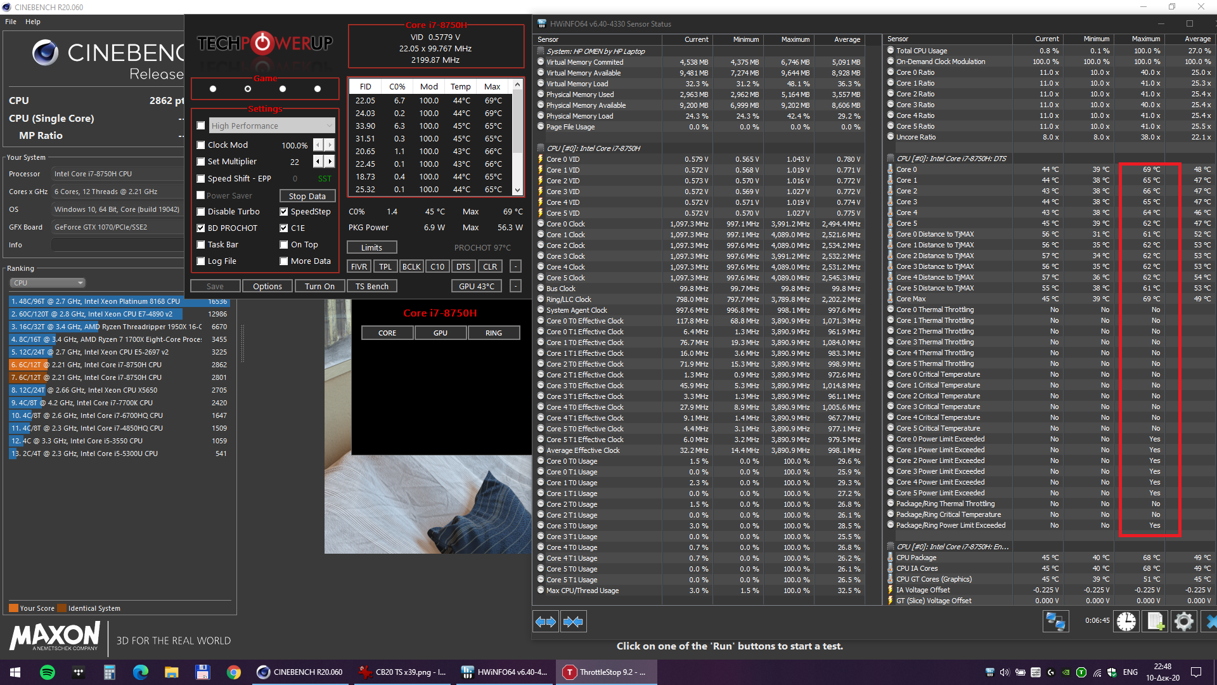The height and width of the screenshot is (685, 1217).
Task: Click the HWiNFO expand columns arrows icon
Action: (x=545, y=622)
